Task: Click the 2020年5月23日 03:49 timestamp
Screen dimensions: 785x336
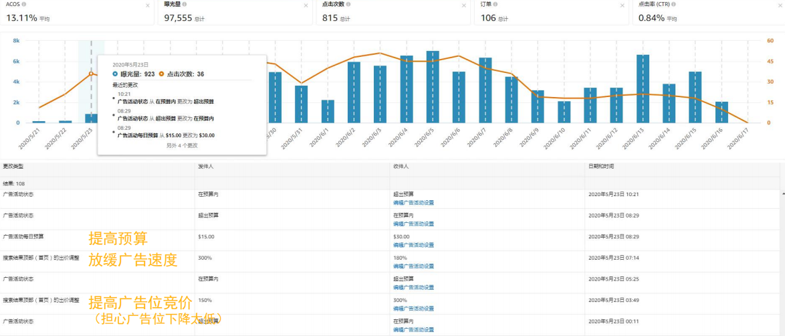Action: [614, 299]
